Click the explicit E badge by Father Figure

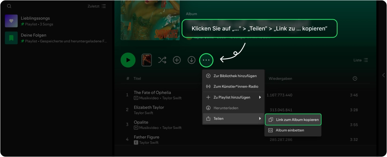pyautogui.click(x=136, y=142)
